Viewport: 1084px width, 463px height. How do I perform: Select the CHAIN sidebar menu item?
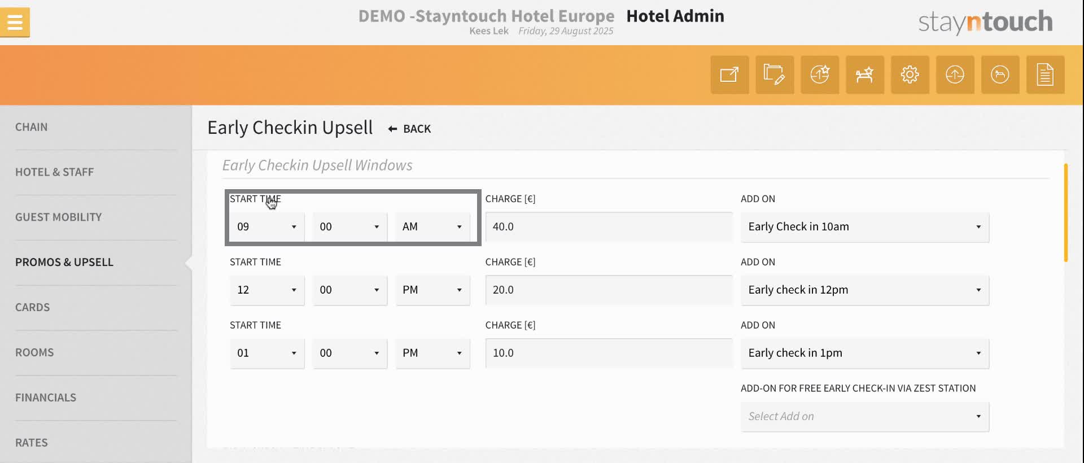(32, 127)
